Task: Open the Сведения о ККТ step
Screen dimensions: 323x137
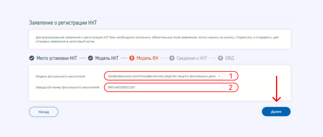Action: 192,58
